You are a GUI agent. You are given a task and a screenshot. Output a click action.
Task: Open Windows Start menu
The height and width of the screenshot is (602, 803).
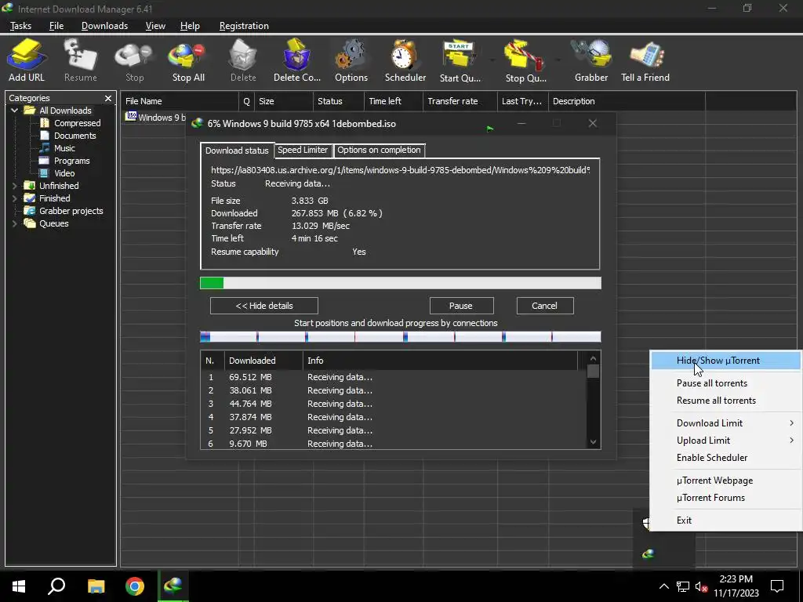coord(19,586)
